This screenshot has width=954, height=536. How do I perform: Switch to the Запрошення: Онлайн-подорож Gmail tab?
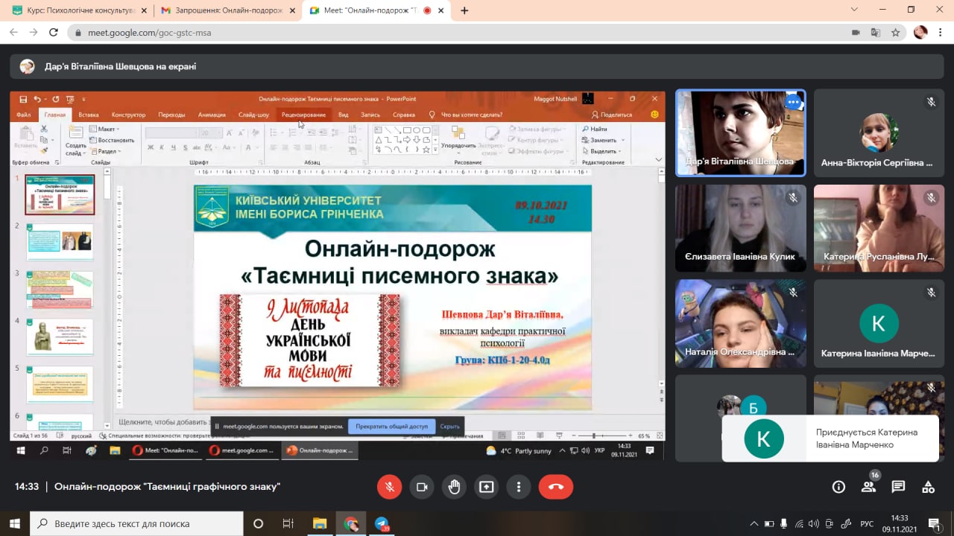point(224,10)
